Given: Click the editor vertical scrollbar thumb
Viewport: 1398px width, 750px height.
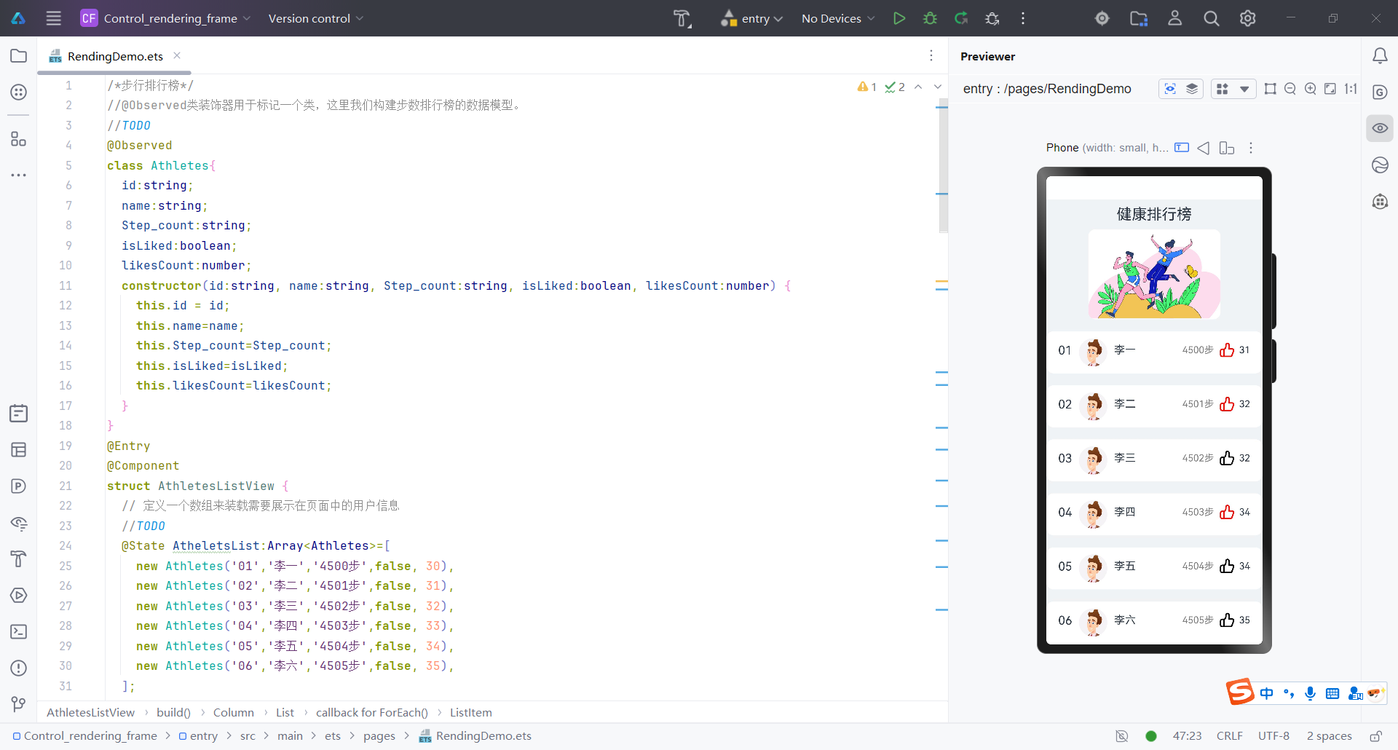Looking at the screenshot, I should pyautogui.click(x=943, y=167).
